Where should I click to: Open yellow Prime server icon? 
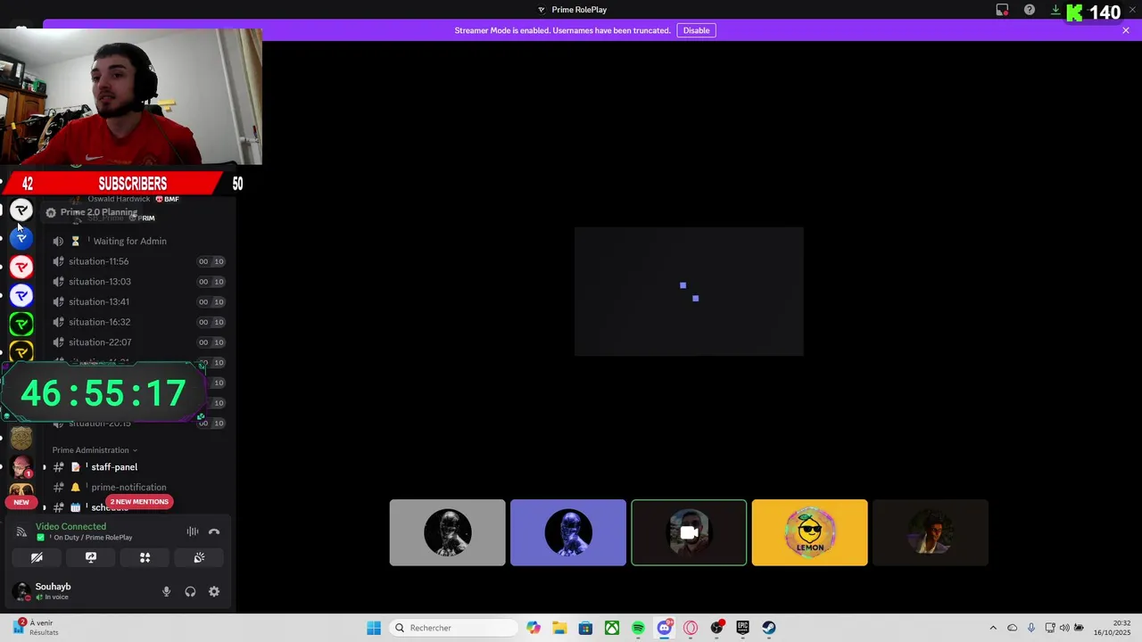coord(21,351)
